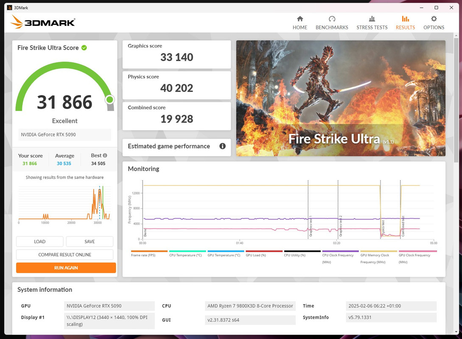
Task: Click the green validation checkmark icon
Action: coord(84,47)
